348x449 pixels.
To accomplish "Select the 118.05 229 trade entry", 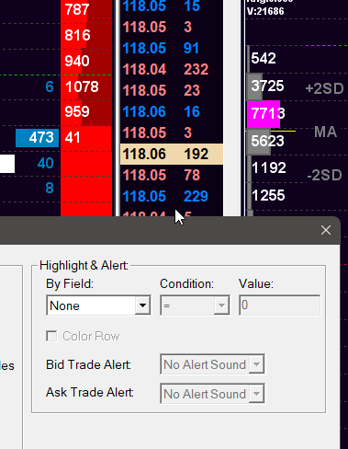I will click(x=165, y=196).
